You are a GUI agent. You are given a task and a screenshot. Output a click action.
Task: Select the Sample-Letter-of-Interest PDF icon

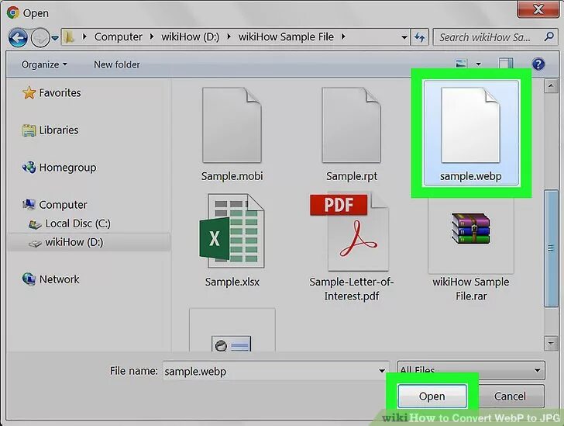click(349, 231)
